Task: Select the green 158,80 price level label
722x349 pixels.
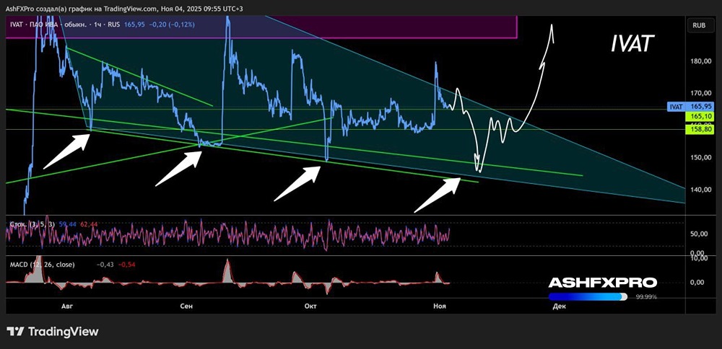Action: click(700, 130)
